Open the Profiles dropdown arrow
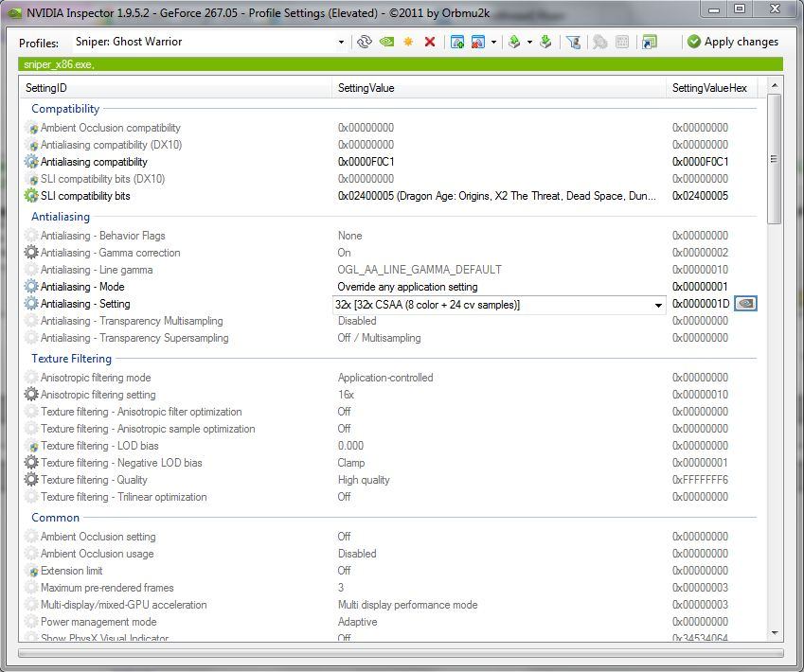Screen dimensions: 804x672 (x=341, y=42)
